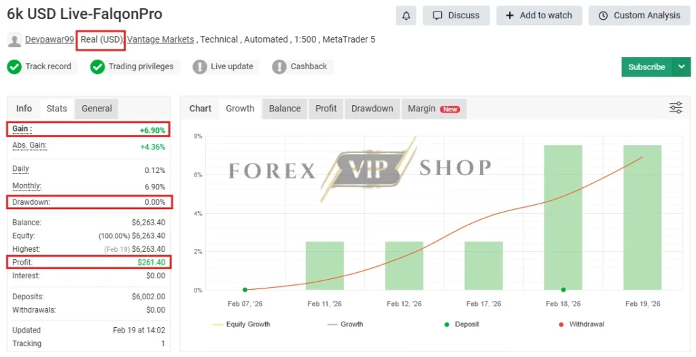
Task: Select the Profit chart tab
Action: [326, 109]
